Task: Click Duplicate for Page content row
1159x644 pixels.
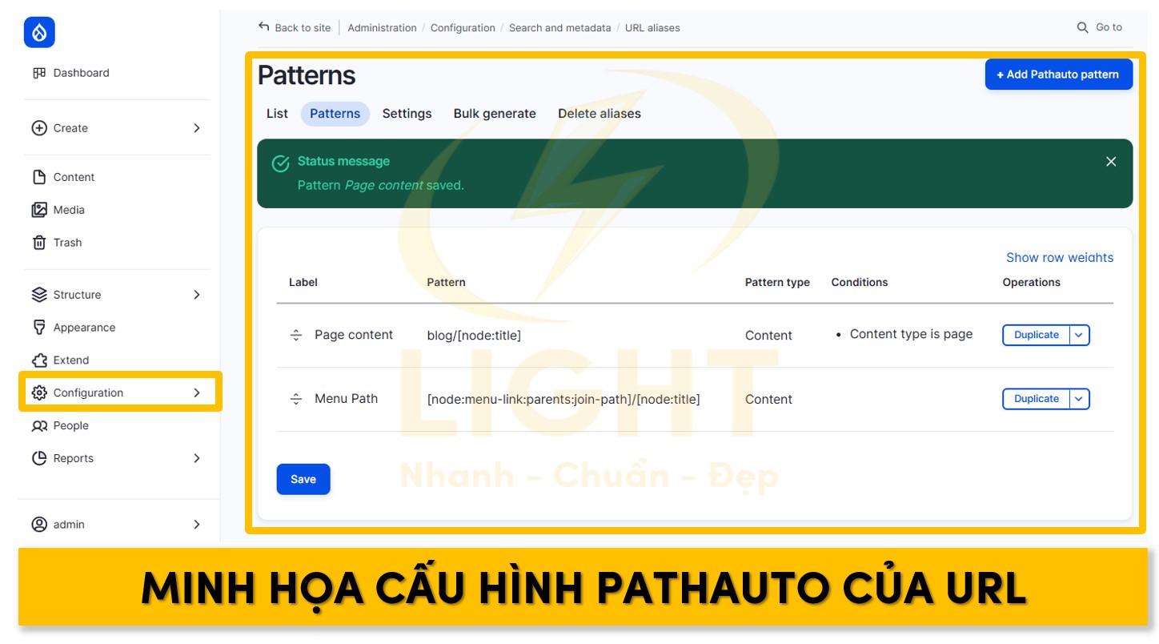Action: (x=1036, y=335)
